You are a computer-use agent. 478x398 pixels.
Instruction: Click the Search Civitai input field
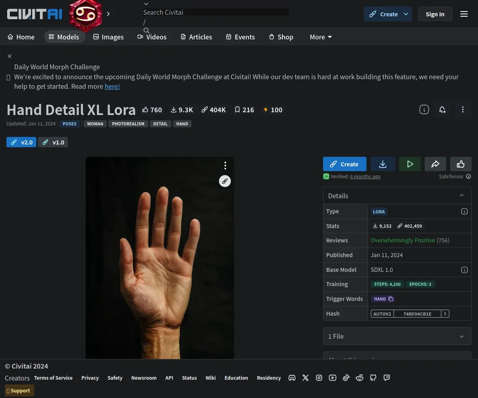pyautogui.click(x=215, y=12)
